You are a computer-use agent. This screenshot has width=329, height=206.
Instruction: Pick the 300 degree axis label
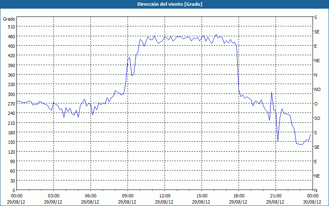coord(12,94)
